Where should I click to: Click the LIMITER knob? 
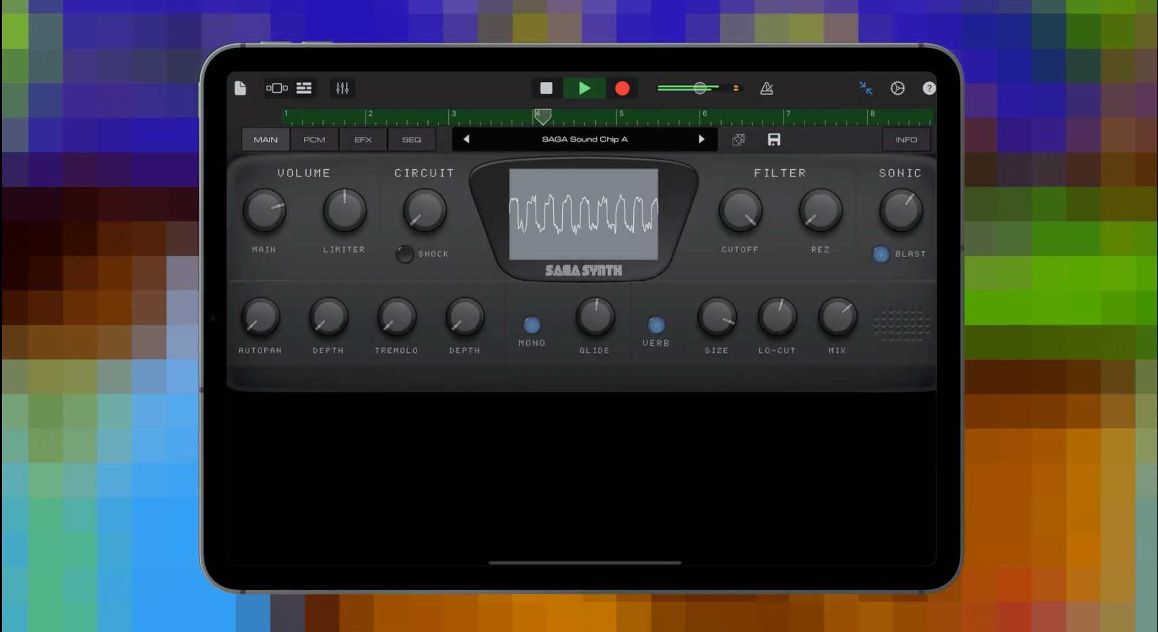coord(345,210)
